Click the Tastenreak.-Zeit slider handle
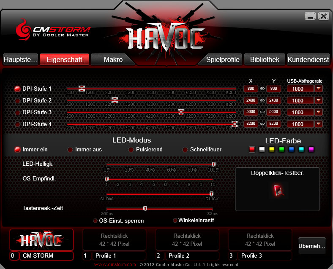 (145, 208)
